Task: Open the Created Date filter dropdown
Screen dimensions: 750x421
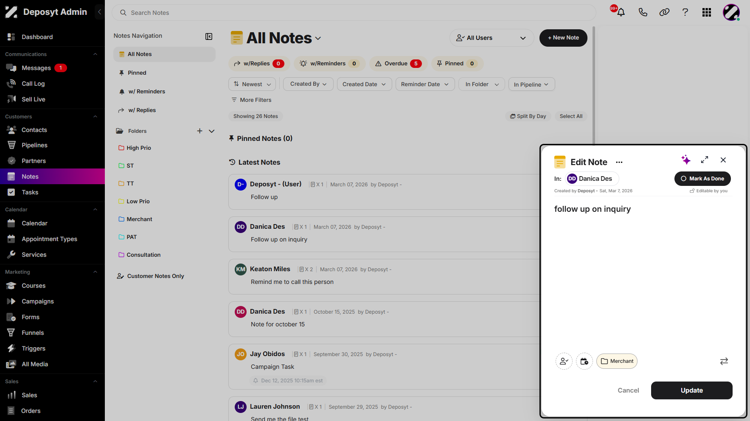Action: pyautogui.click(x=364, y=84)
